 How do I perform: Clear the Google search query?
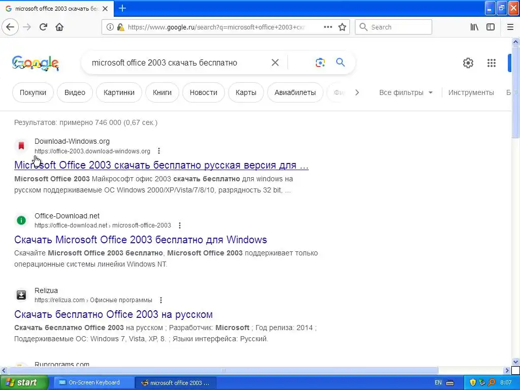point(275,62)
